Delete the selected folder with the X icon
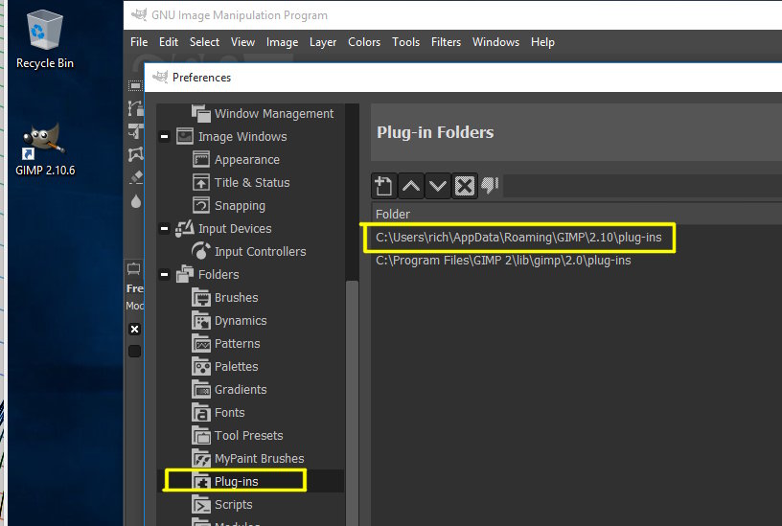Image resolution: width=782 pixels, height=526 pixels. pos(465,186)
